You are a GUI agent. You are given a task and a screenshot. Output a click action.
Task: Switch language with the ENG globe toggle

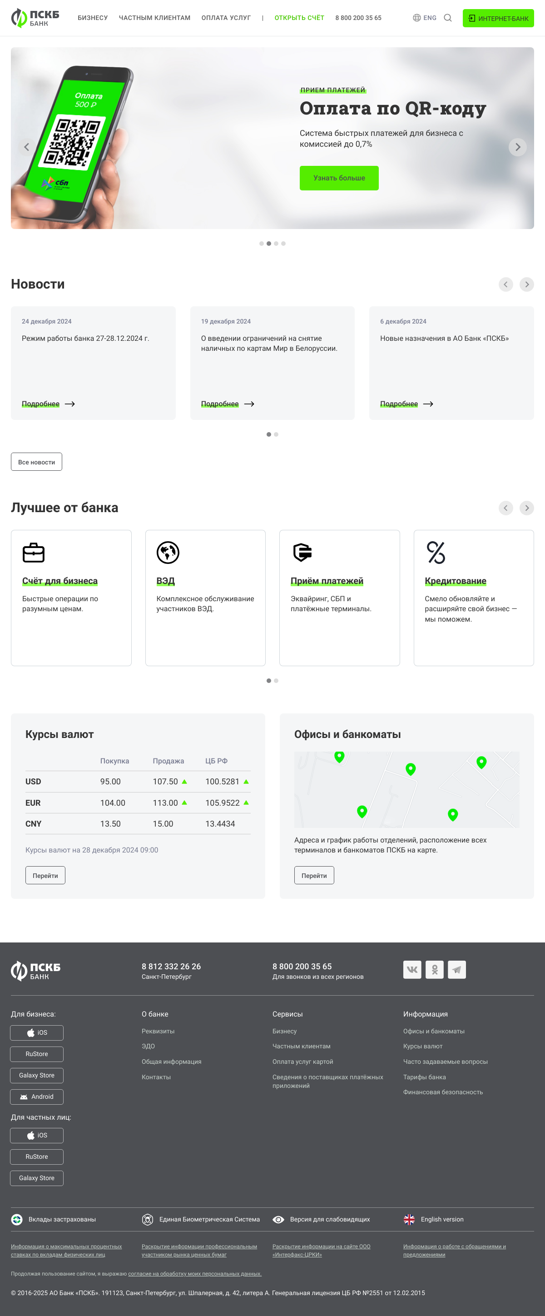(425, 18)
